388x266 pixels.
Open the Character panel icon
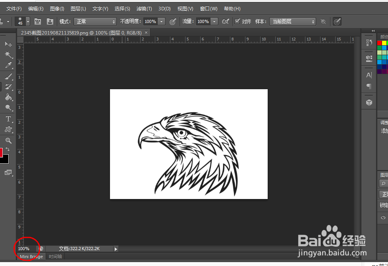point(369,75)
